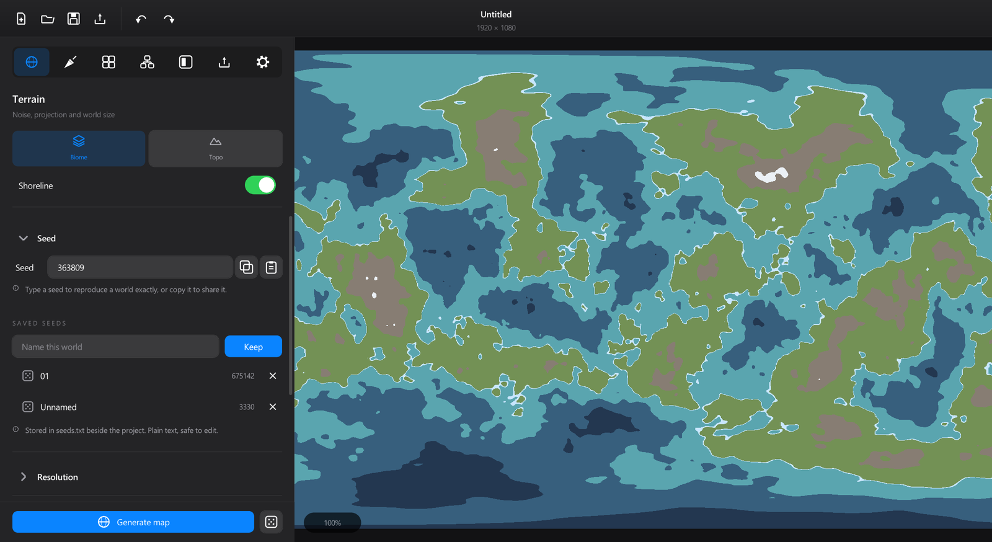992x542 pixels.
Task: Redo the last action
Action: [x=169, y=19]
